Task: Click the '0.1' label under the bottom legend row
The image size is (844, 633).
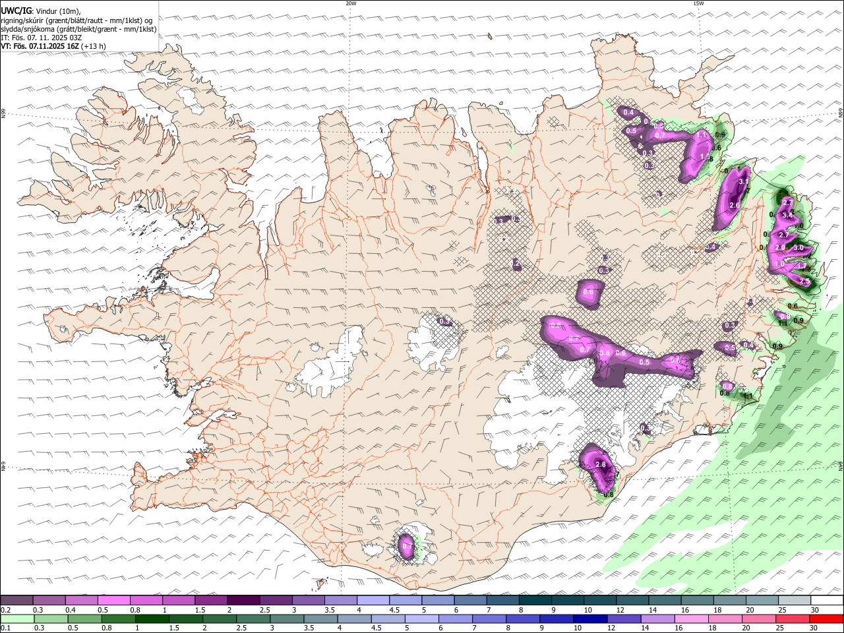Action: pyautogui.click(x=7, y=628)
